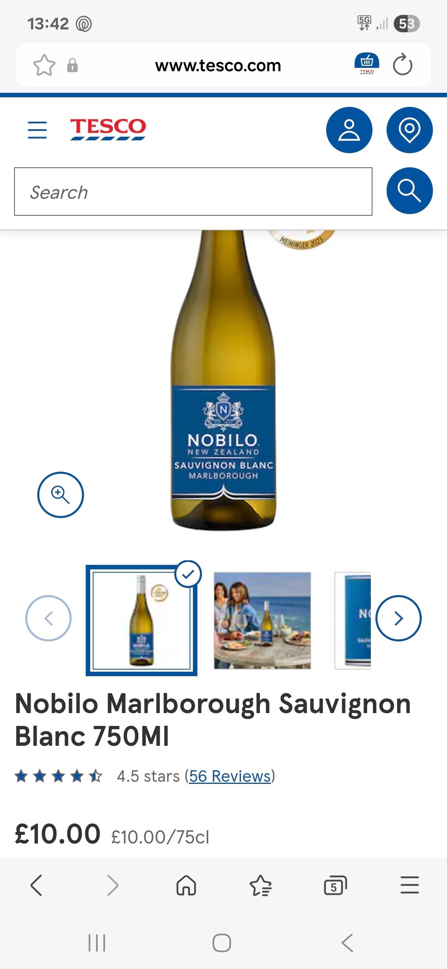Tap the blue search magnifier button
The image size is (447, 969).
409,190
